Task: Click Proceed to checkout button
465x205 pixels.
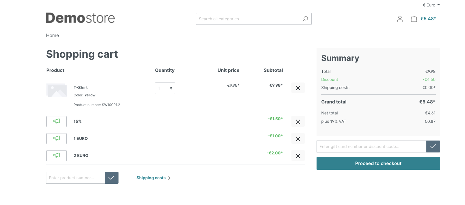Action: tap(378, 163)
